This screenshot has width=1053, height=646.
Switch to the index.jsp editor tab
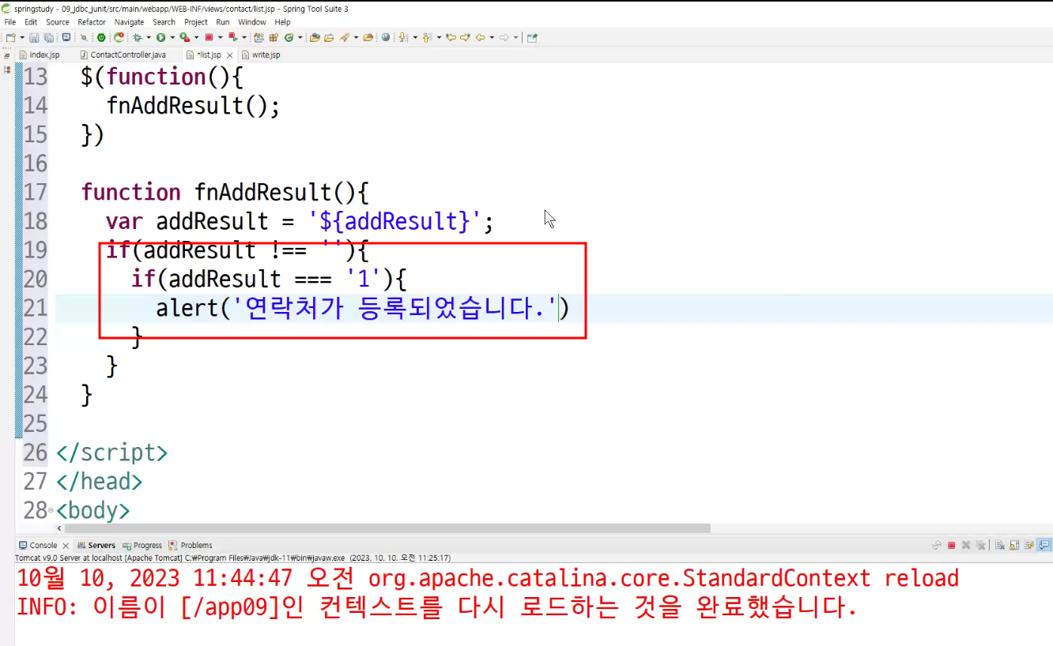[40, 54]
